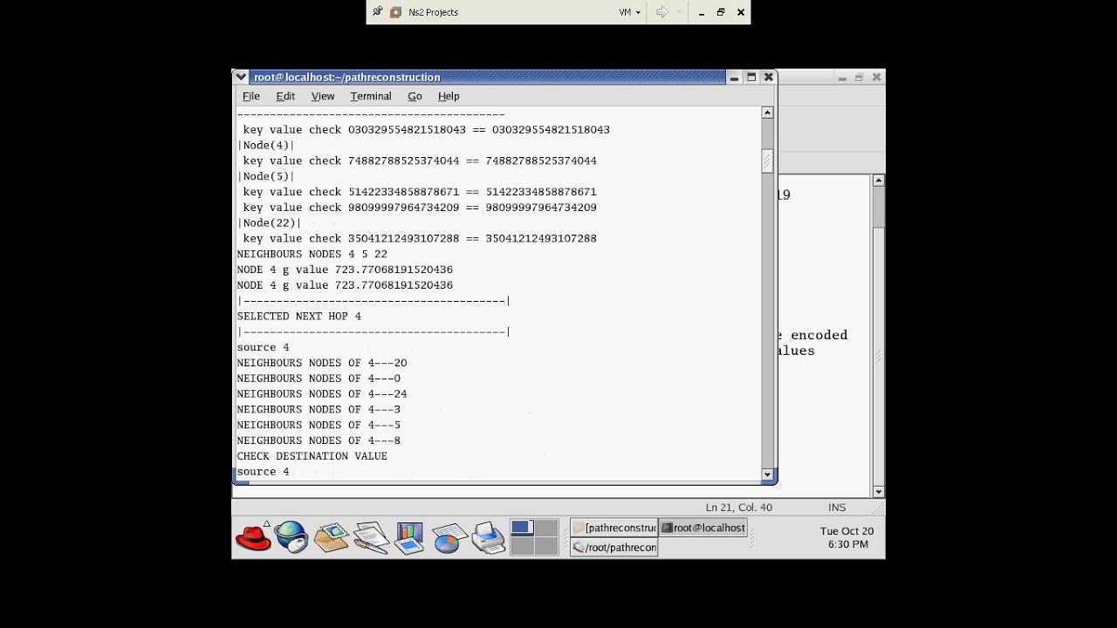Open the Red Hat main menu
1117x628 pixels.
253,536
